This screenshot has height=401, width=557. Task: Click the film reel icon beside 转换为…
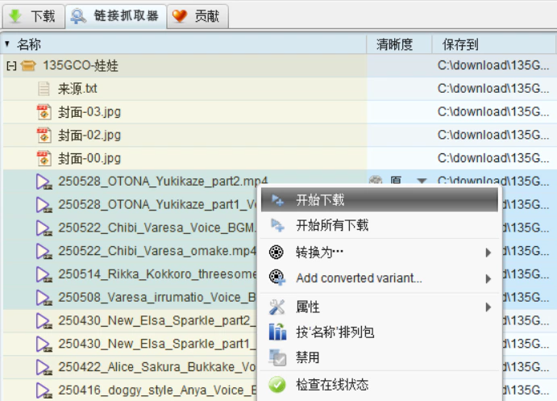(277, 253)
